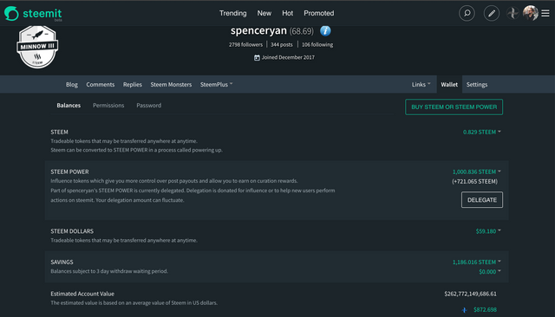Open the Steem Monsters tab
Screen dimensions: 555x317
point(171,85)
